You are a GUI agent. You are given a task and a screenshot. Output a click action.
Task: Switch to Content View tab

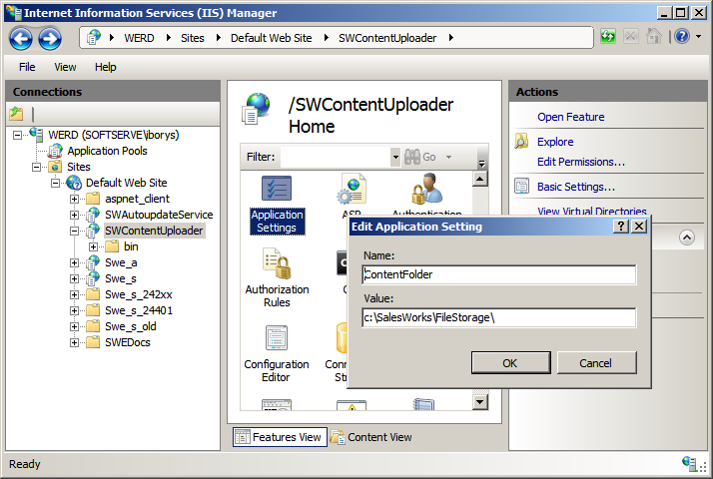tap(371, 437)
